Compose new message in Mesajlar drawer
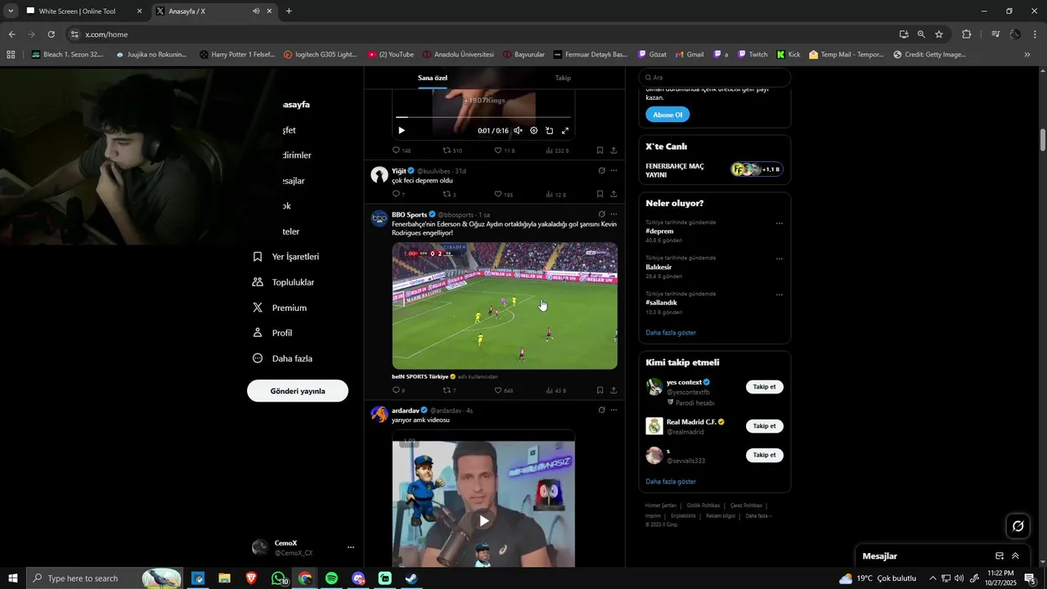 (1000, 556)
